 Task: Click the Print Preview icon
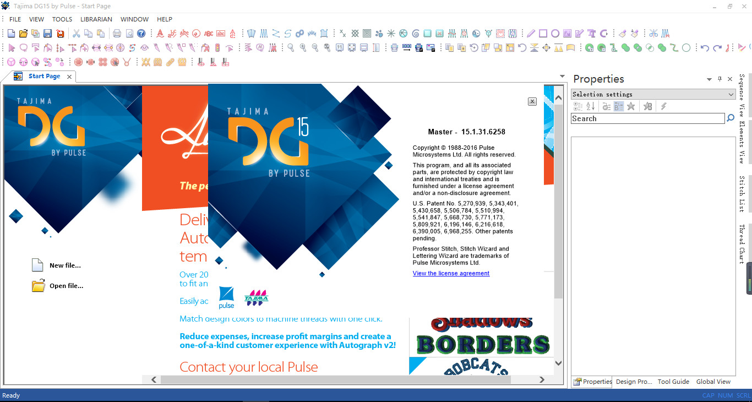129,34
